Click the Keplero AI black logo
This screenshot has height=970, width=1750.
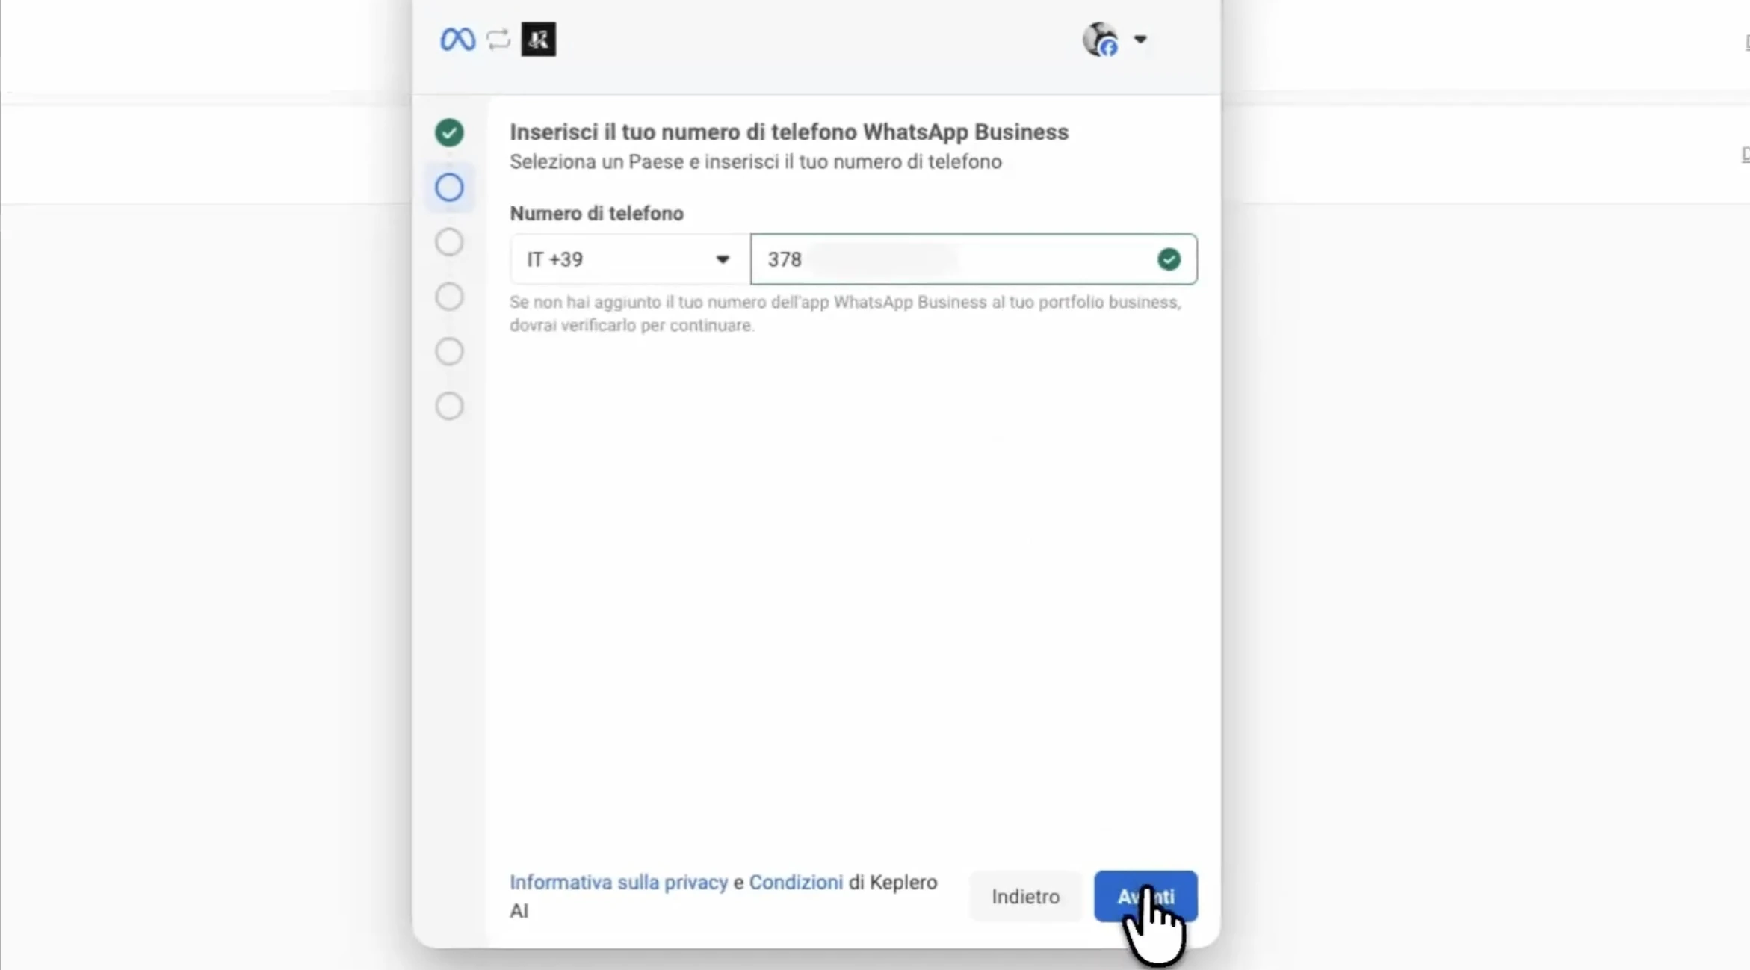[538, 39]
